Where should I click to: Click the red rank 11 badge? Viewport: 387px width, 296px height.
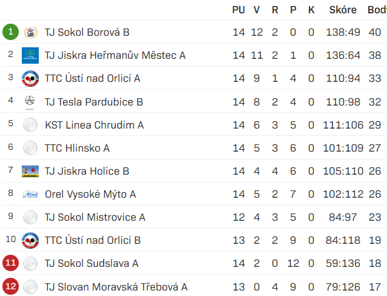pos(11,263)
